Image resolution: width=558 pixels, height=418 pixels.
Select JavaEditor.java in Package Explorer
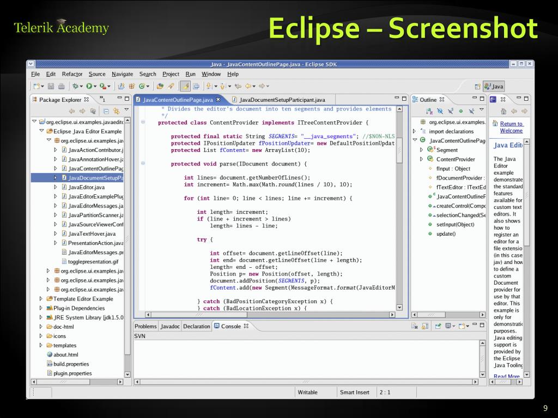87,187
